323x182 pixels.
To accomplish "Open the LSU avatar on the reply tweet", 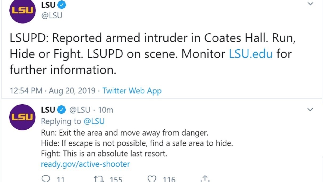I will [x=22, y=117].
